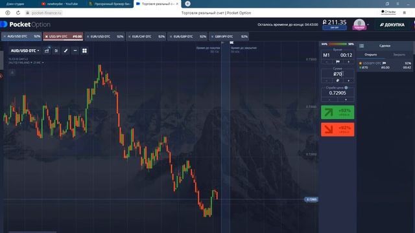Click the red sell down arrow button
The height and width of the screenshot is (233, 415).
pos(337,129)
